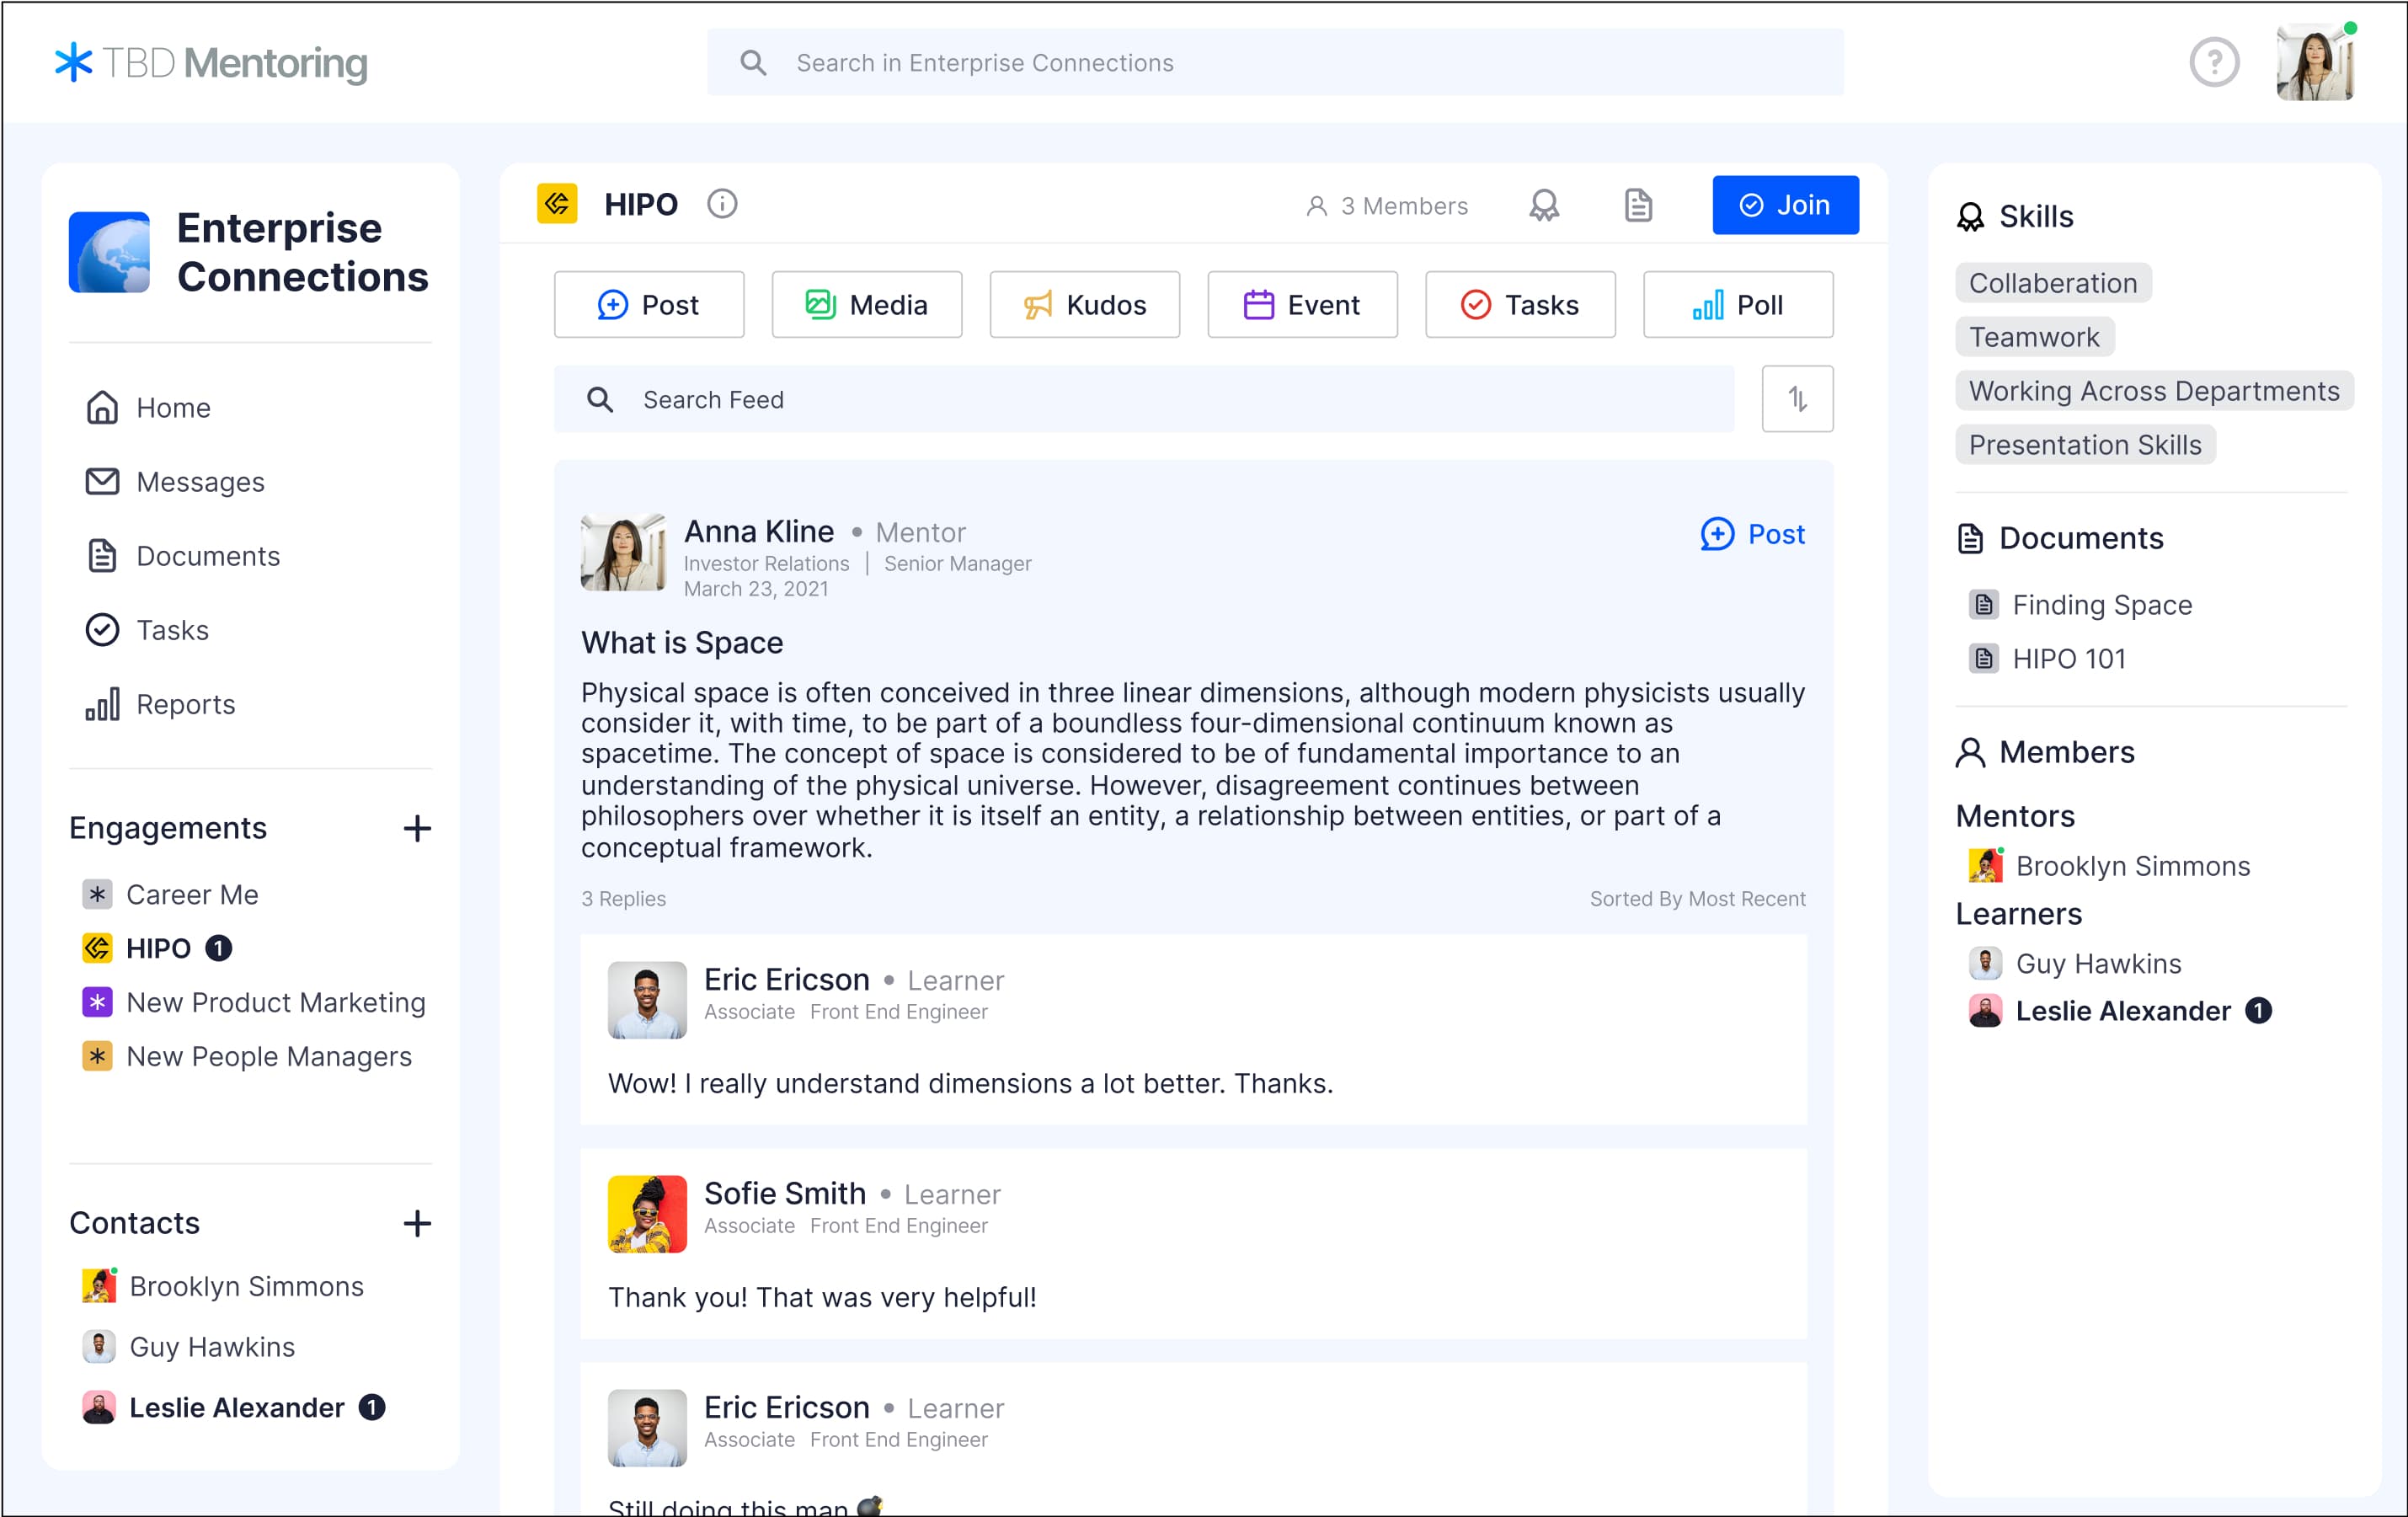
Task: Add Media to the feed
Action: pyautogui.click(x=867, y=304)
